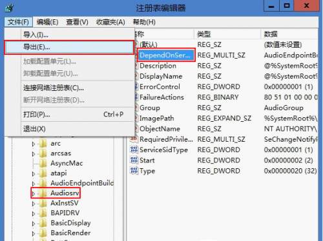Expand the BasicDisplay tree node

tap(34, 224)
